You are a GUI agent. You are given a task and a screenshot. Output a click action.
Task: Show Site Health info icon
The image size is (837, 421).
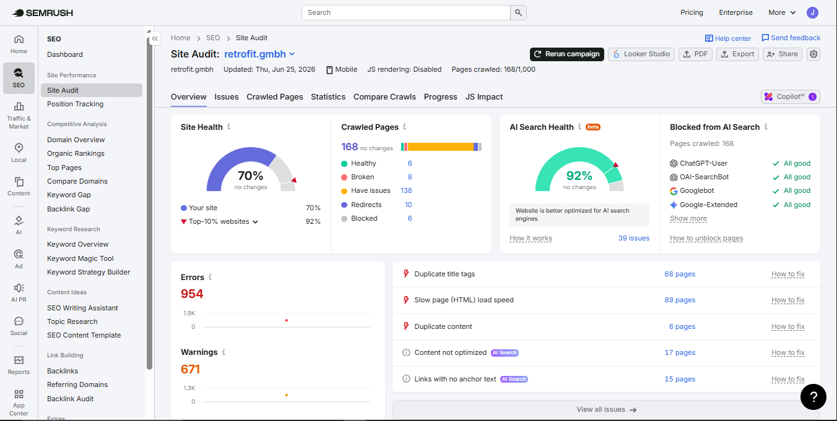[228, 127]
